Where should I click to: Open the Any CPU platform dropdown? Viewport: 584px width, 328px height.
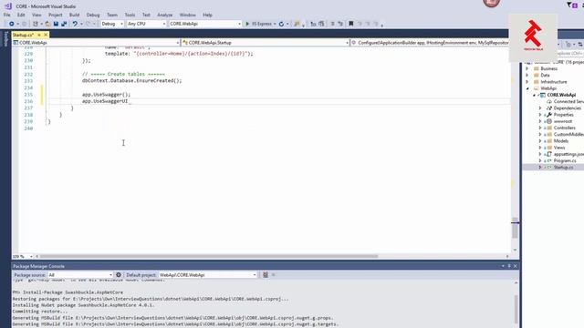(x=146, y=24)
